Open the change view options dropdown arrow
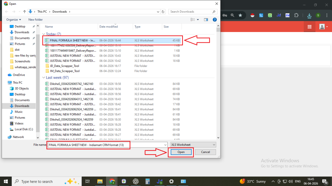Screen dimensions: 332x186 [198, 20]
